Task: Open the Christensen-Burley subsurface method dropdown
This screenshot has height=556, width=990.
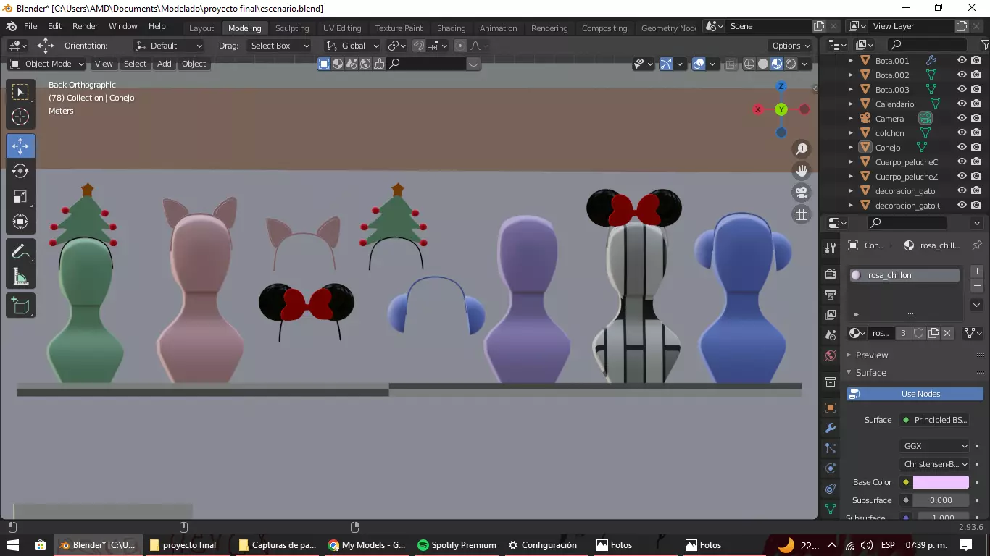Action: [x=936, y=464]
